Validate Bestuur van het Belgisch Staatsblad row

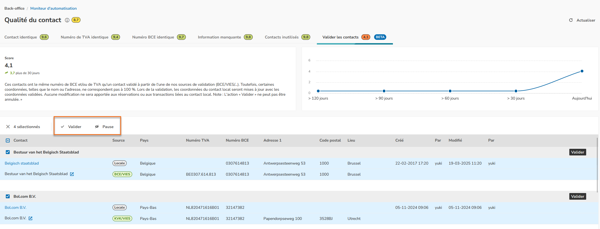(578, 152)
